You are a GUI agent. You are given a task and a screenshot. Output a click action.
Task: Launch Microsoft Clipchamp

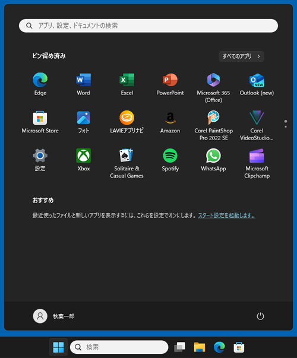point(257,163)
